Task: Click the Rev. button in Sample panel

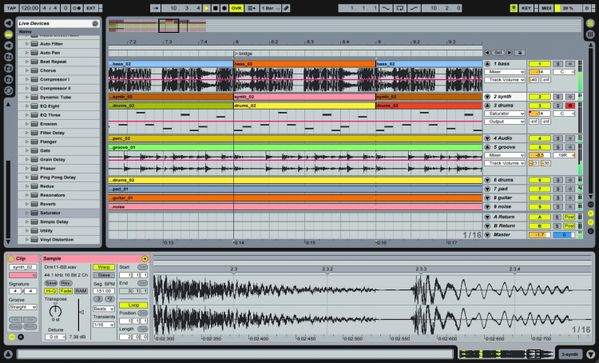Action: 65,283
